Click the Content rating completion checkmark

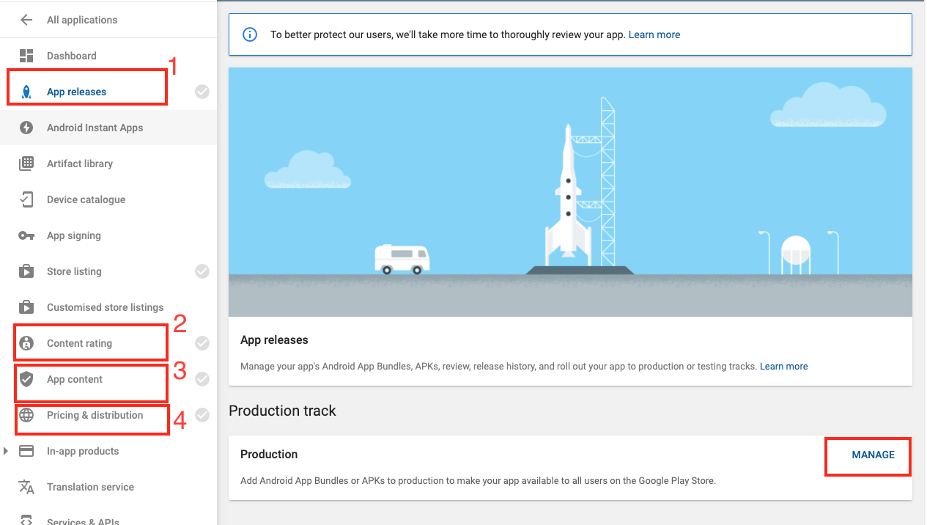coord(202,343)
